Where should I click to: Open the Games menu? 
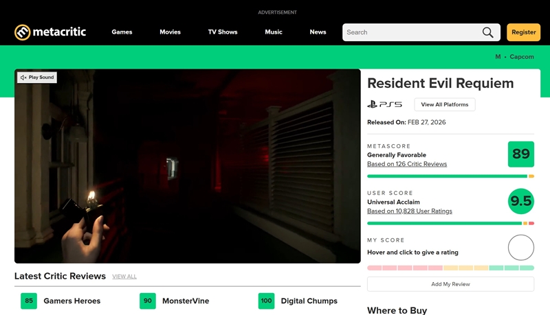(x=122, y=32)
